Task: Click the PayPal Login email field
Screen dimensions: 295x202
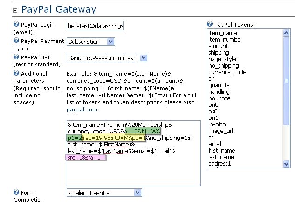Action: tap(95, 26)
